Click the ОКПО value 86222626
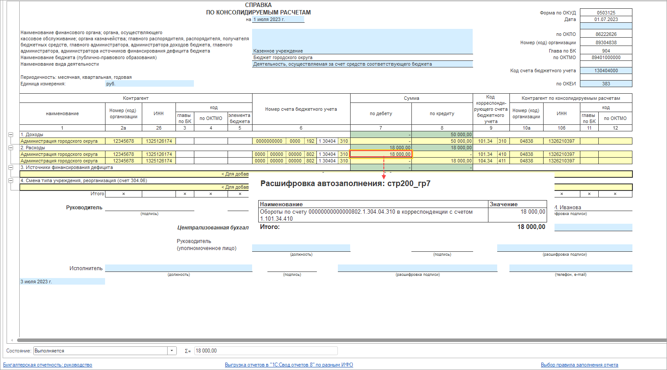This screenshot has height=370, width=667. pos(606,34)
